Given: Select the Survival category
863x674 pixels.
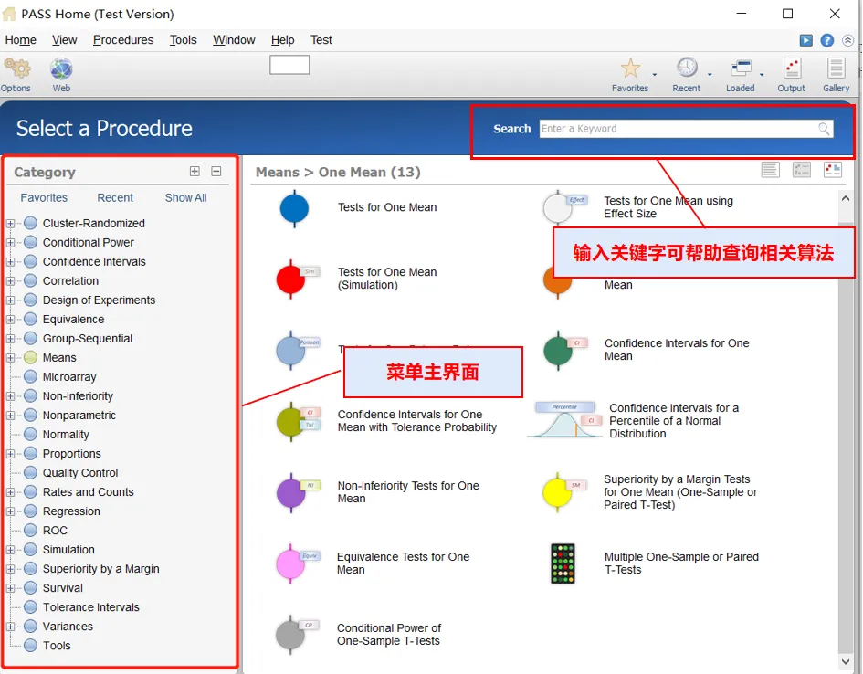Looking at the screenshot, I should pyautogui.click(x=63, y=588).
